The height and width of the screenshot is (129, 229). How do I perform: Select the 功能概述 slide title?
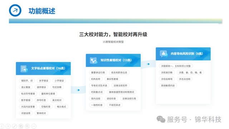pyautogui.click(x=42, y=11)
